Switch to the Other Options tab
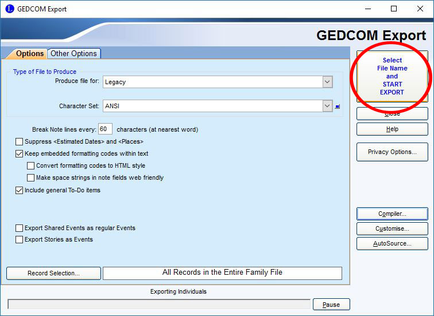This screenshot has height=316, width=434. pos(73,53)
